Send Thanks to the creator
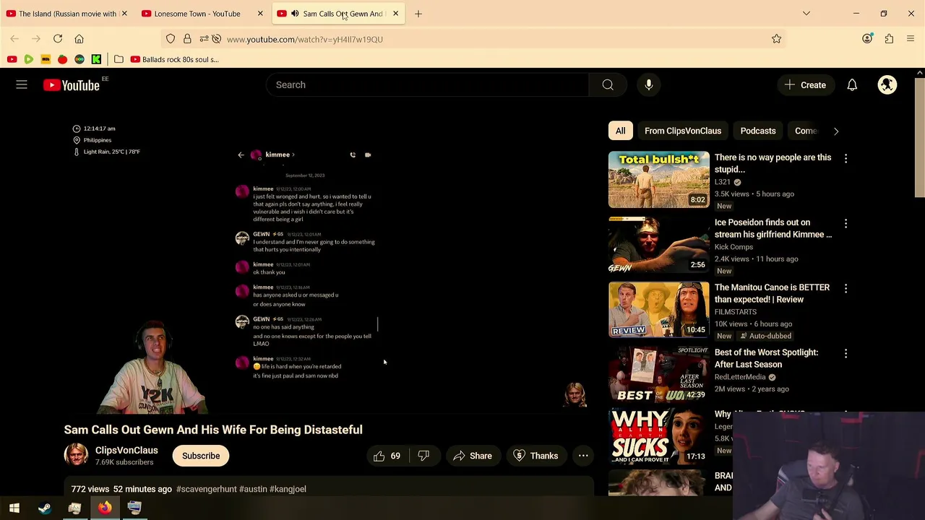This screenshot has width=925, height=520. [x=535, y=456]
